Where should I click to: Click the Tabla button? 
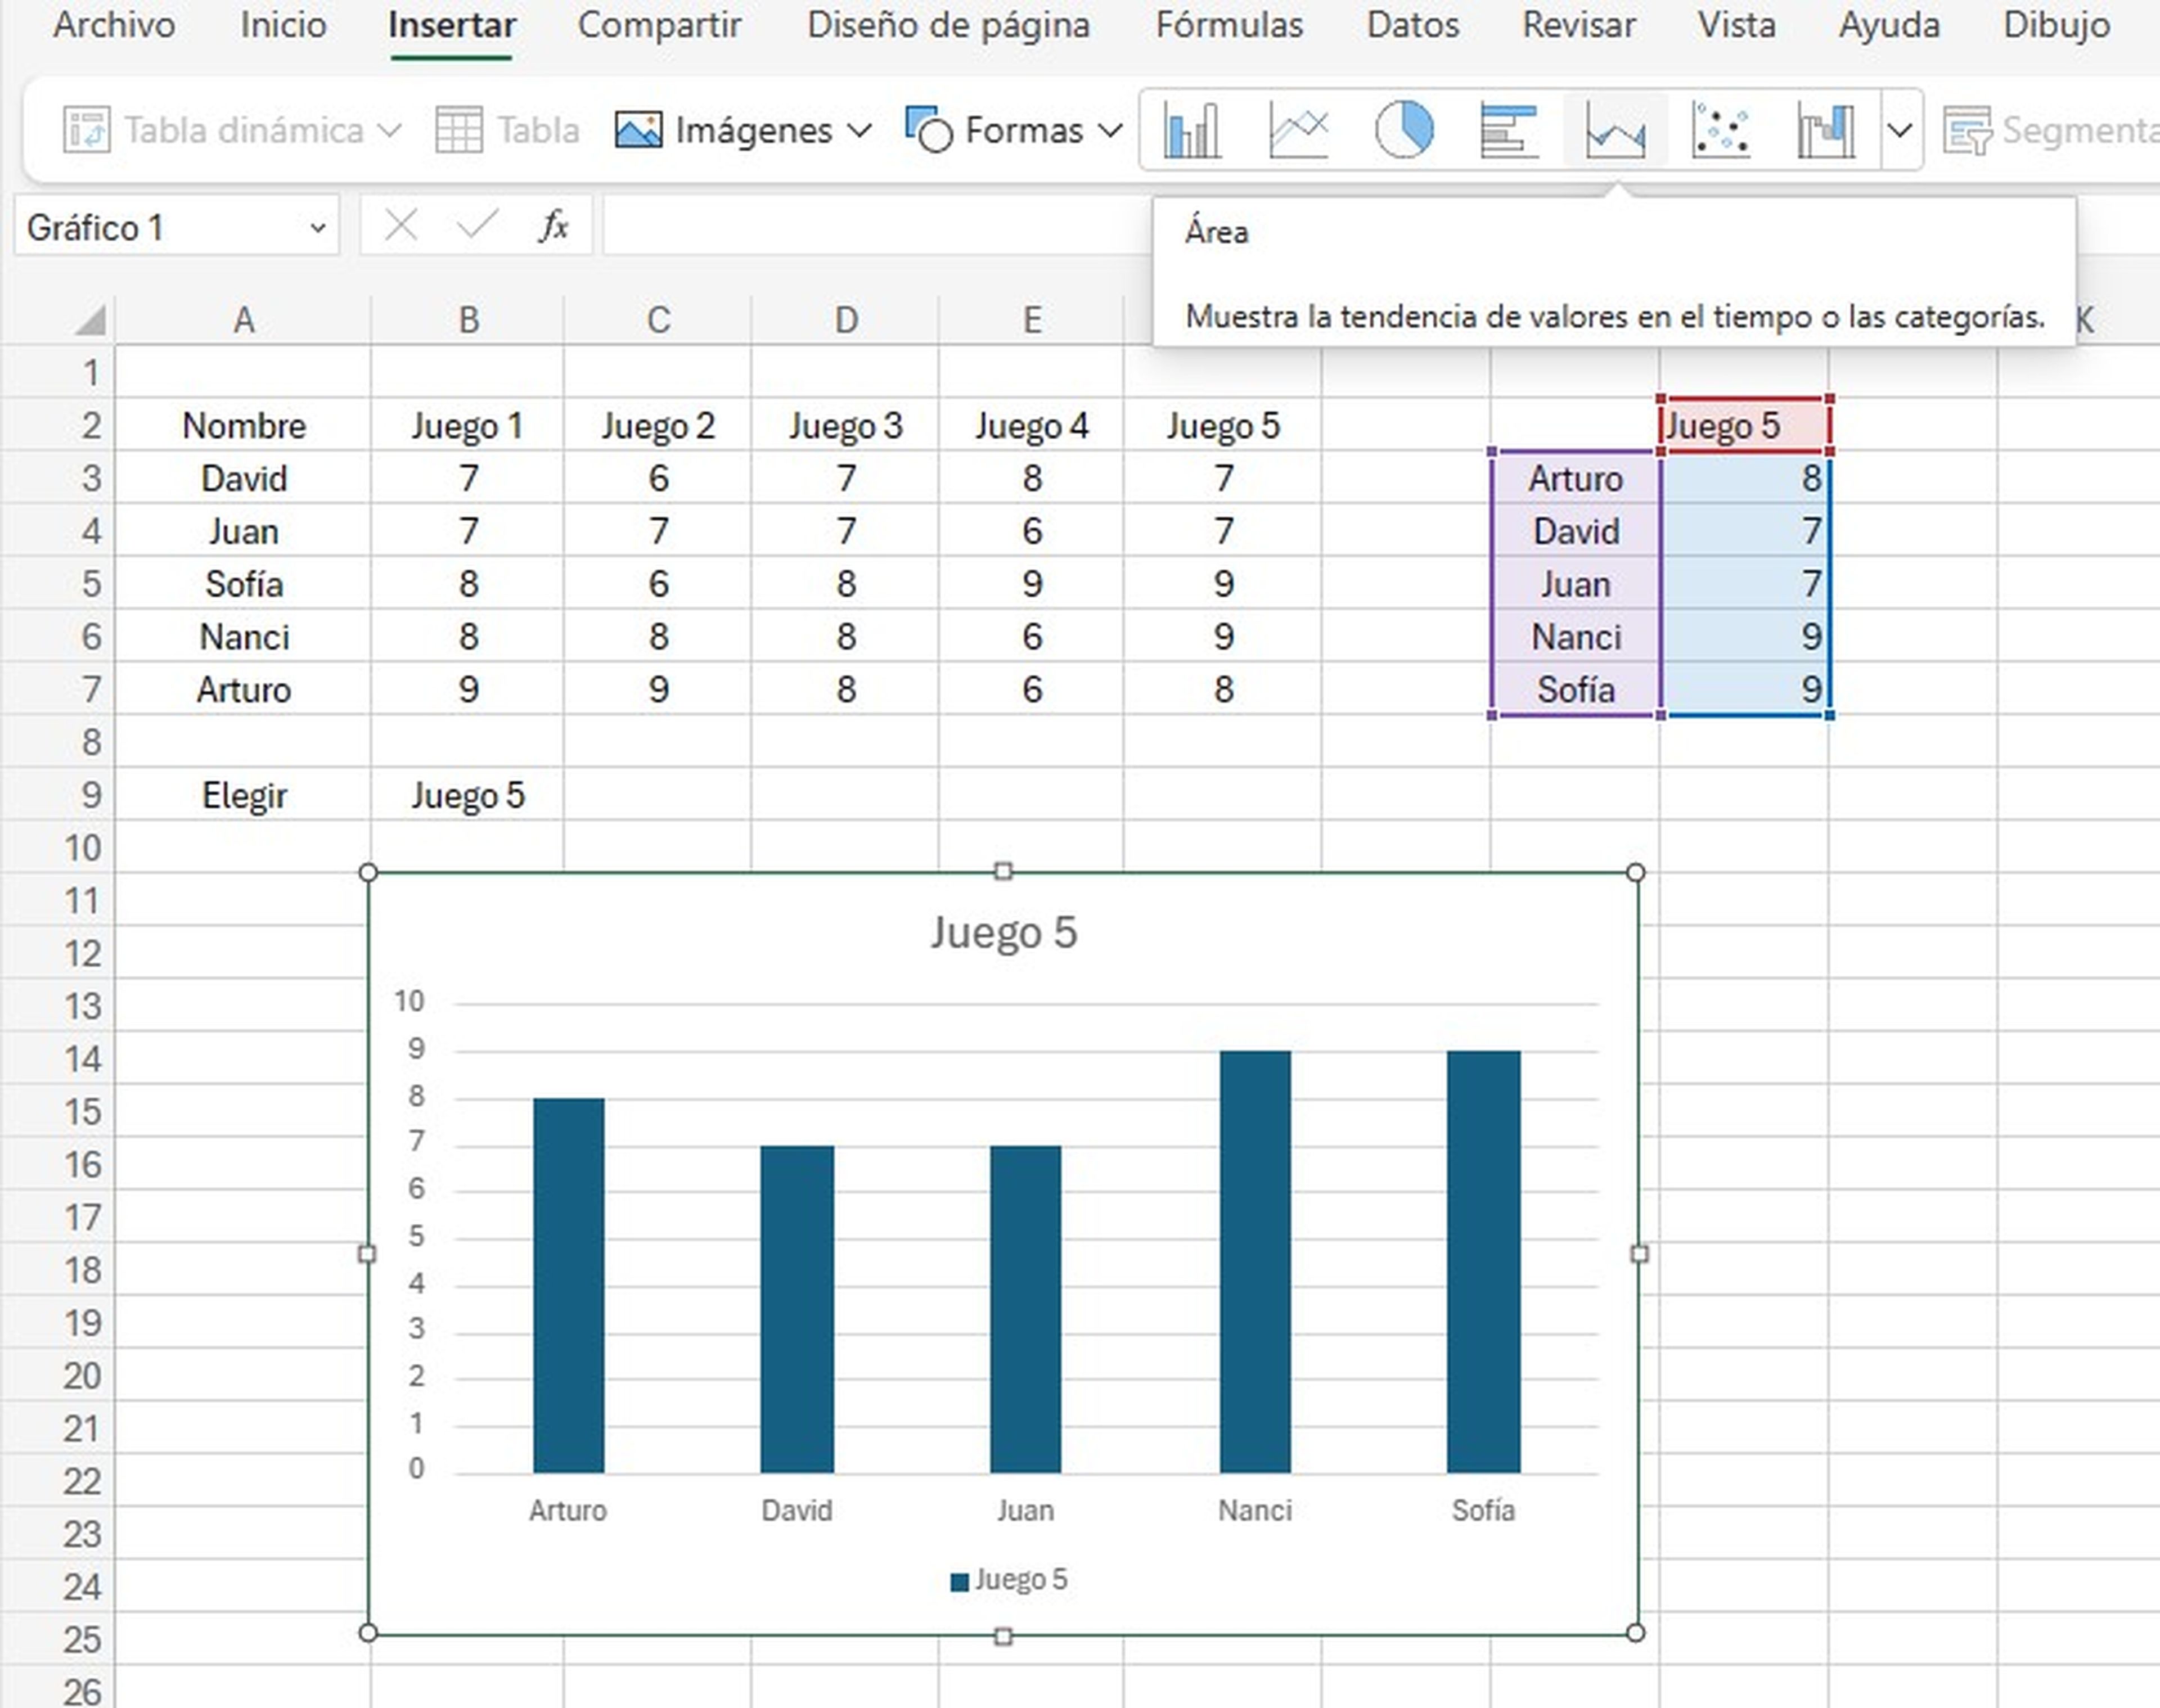pos(508,130)
